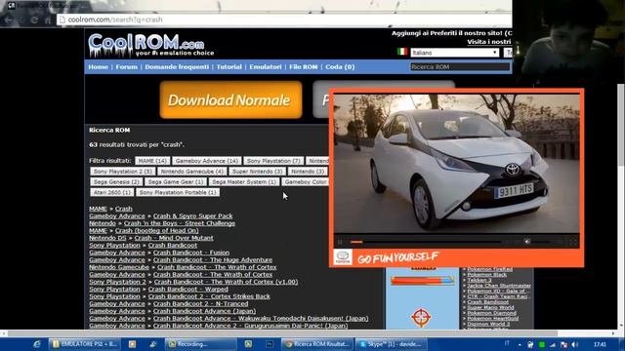Screen dimensions: 625x351
Task: Open Wrath of Cortex (v1.00) link
Action: (x=226, y=282)
